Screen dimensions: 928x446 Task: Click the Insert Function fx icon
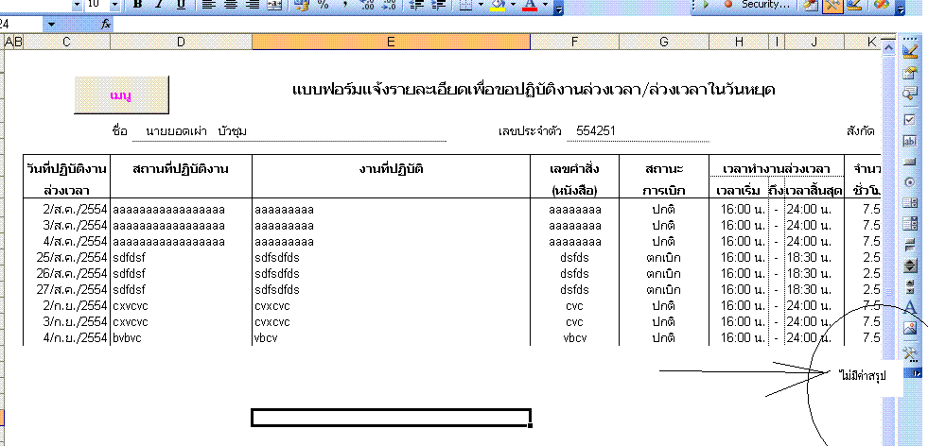106,23
